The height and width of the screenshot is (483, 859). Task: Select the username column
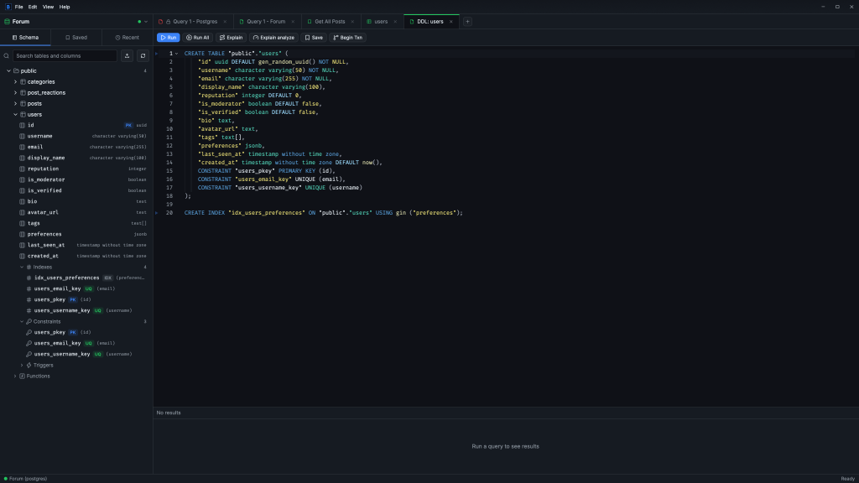point(75,137)
